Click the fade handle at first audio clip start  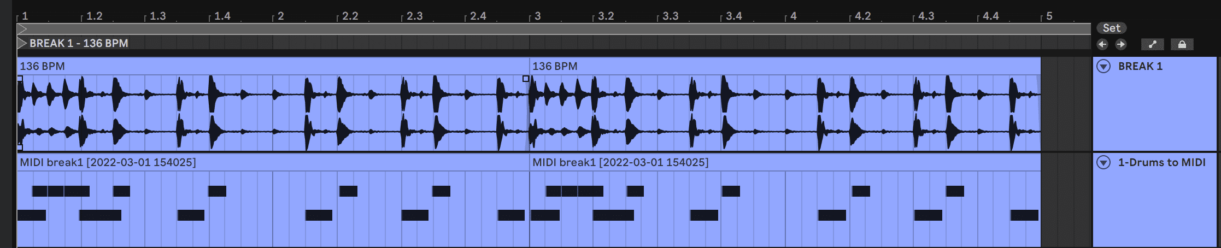coord(20,79)
